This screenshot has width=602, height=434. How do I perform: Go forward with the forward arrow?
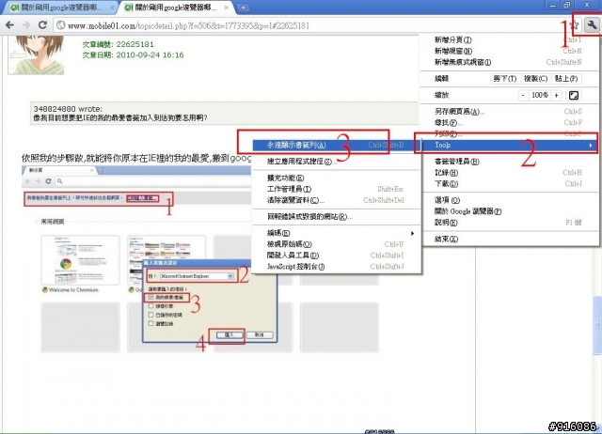(x=26, y=25)
